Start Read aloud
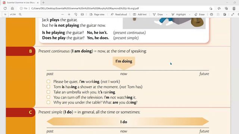Viewport: 239px width, 134px height. pyautogui.click(x=119, y=15)
